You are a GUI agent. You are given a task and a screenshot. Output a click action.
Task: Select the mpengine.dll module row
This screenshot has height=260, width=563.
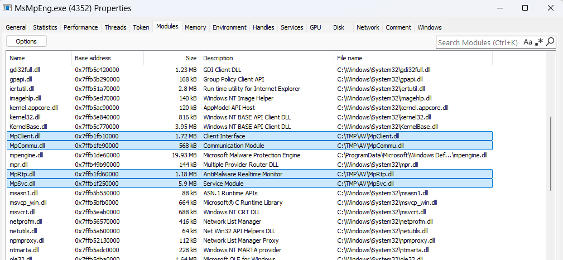point(249,155)
